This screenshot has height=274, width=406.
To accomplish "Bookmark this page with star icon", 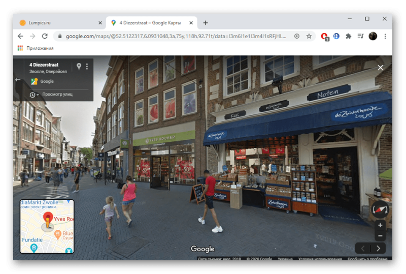I will click(309, 36).
